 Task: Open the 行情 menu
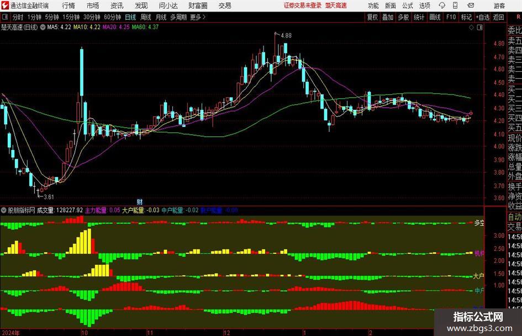click(68, 6)
